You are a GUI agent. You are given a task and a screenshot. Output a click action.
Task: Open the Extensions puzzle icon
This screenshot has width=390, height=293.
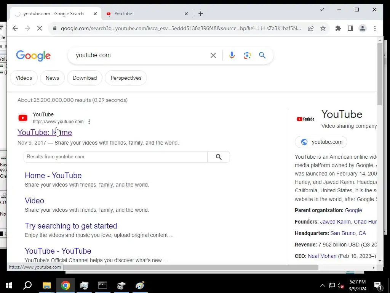coord(338,28)
